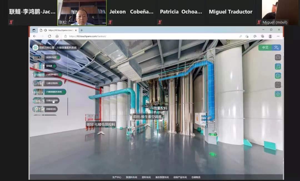Open 预混料车间 bottom tab
This screenshot has width=300, height=181.
click(131, 177)
